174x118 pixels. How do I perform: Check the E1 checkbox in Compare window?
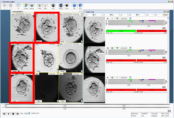[85, 15]
